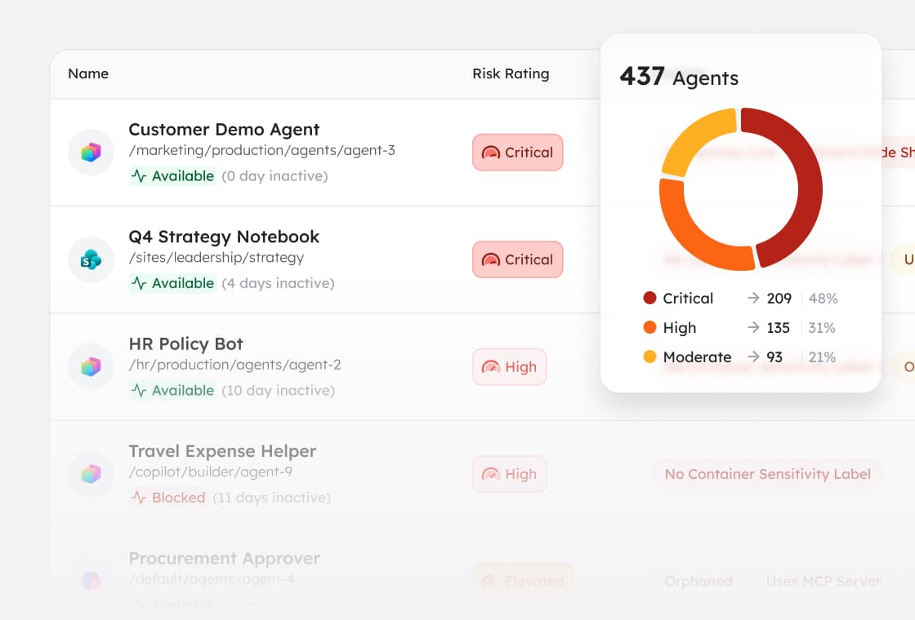This screenshot has height=620, width=915.
Task: Click the 48% value
Action: [823, 299]
